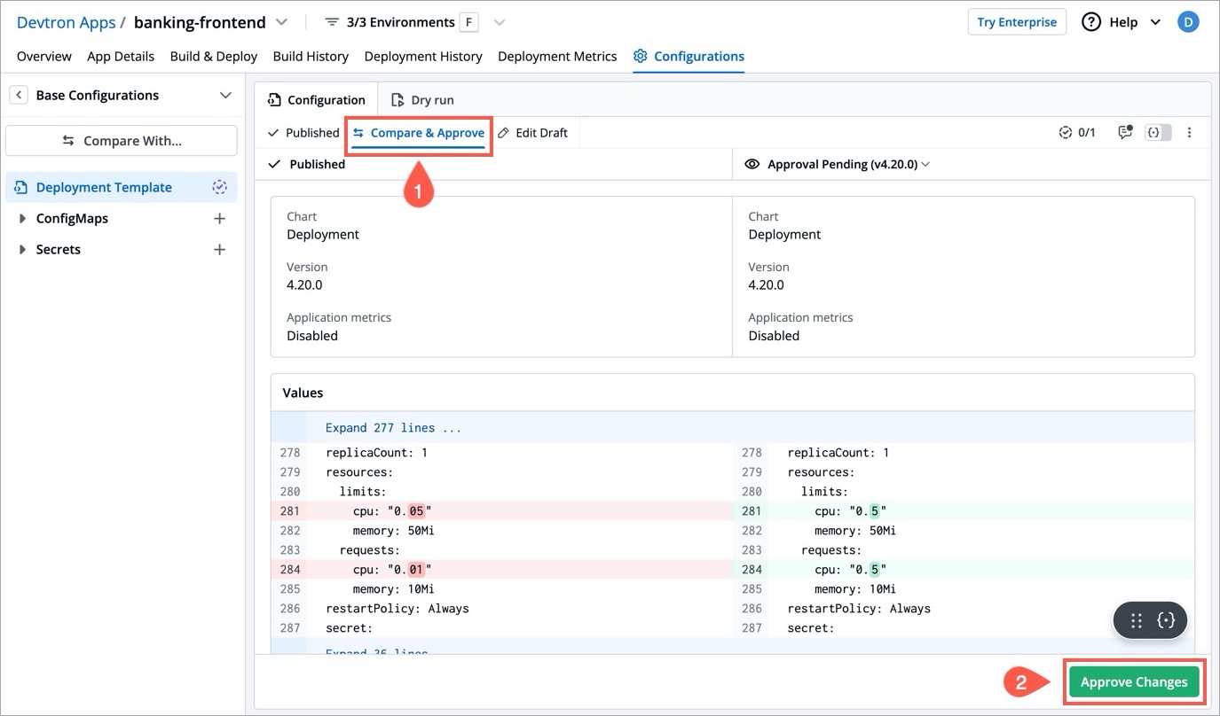
Task: Expand the Secrets tree node
Action: pos(22,250)
